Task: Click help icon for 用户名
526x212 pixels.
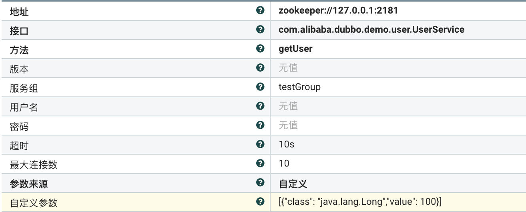Action: tap(261, 106)
